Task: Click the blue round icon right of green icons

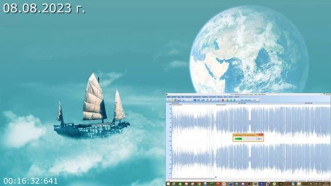Action: coord(234,100)
